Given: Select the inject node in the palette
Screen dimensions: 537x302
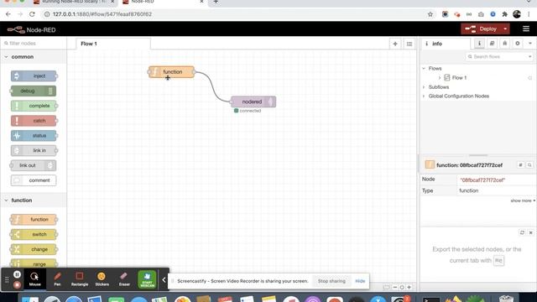Looking at the screenshot, I should tap(34, 76).
